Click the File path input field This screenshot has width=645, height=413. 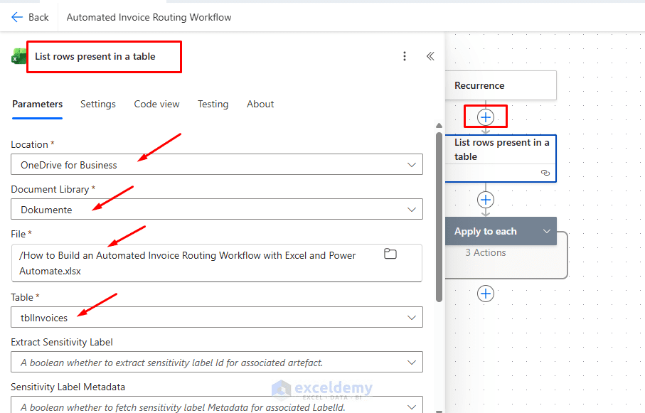[x=217, y=263]
